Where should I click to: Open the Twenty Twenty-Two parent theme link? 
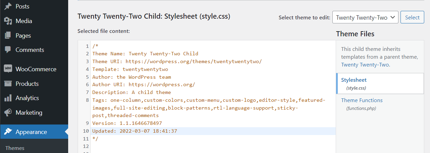pos(365,64)
